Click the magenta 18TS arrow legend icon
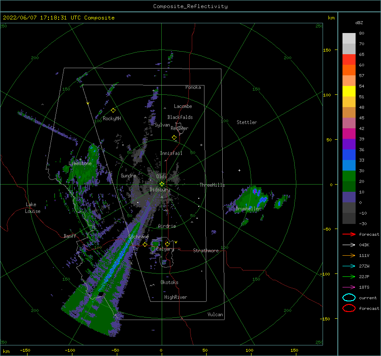The height and width of the screenshot is (356, 381). pyautogui.click(x=349, y=287)
